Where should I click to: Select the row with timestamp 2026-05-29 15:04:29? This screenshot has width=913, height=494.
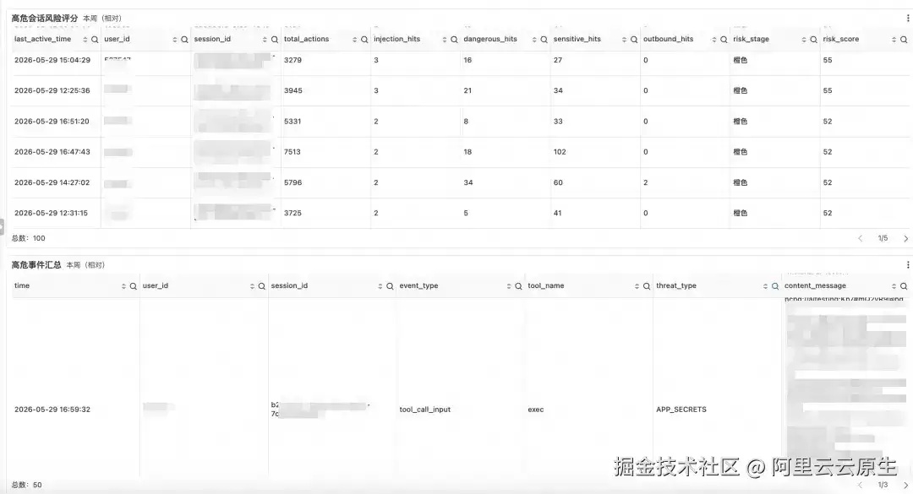pyautogui.click(x=460, y=61)
